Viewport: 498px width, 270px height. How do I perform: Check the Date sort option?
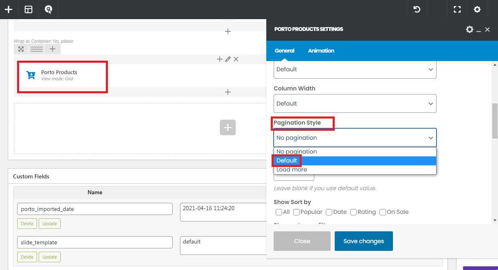tap(329, 212)
